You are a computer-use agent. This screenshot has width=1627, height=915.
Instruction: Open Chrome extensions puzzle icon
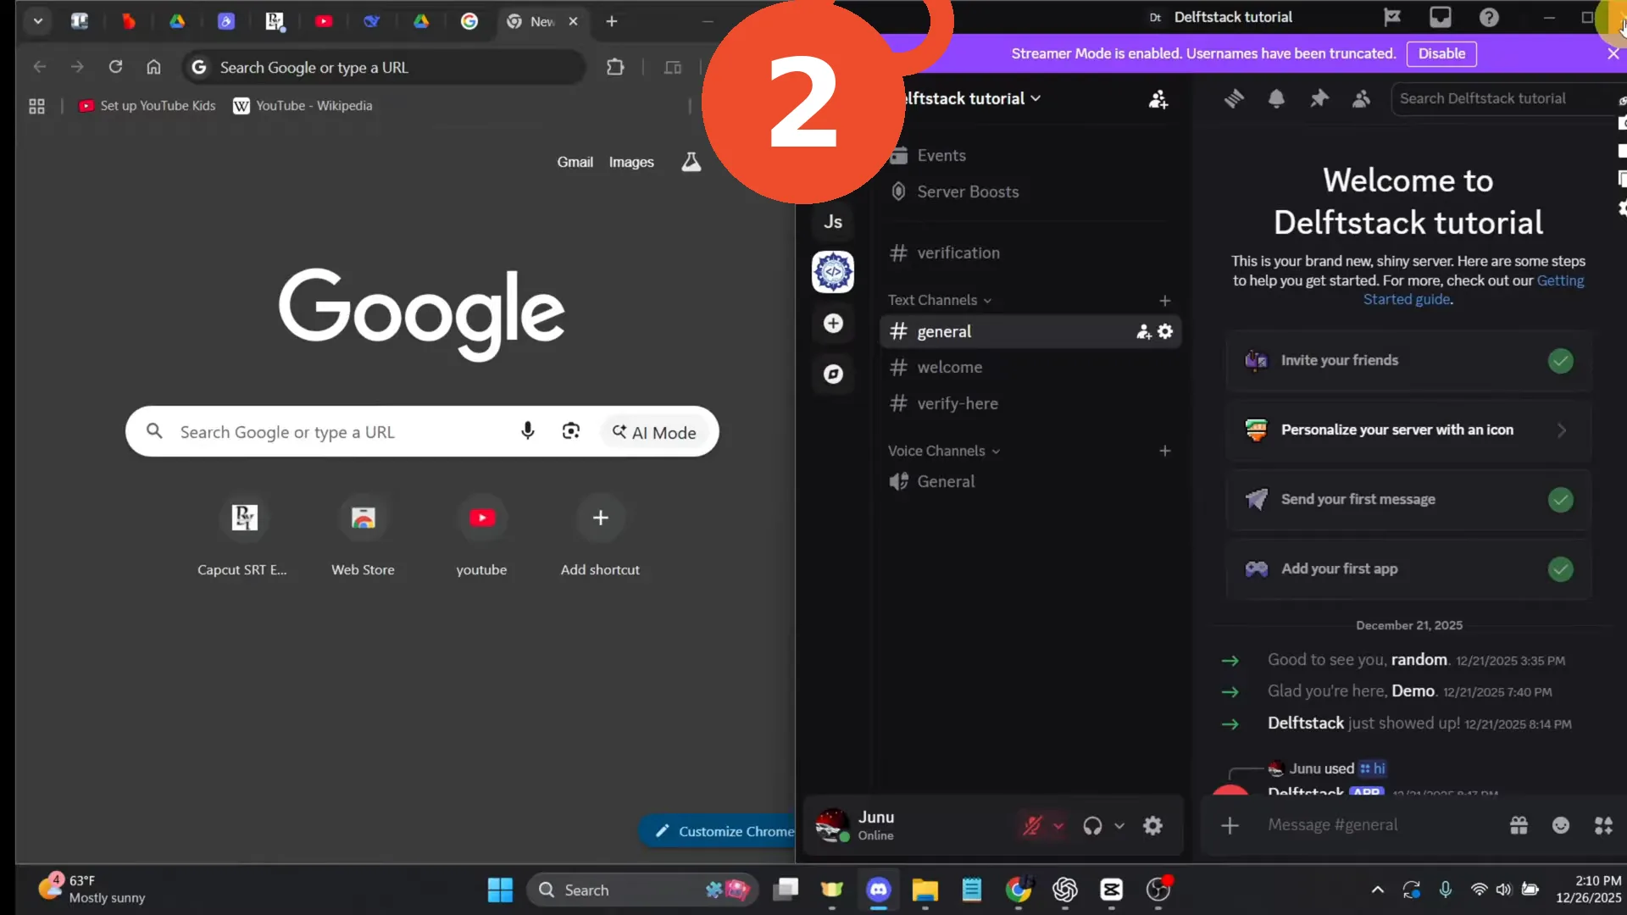point(615,67)
